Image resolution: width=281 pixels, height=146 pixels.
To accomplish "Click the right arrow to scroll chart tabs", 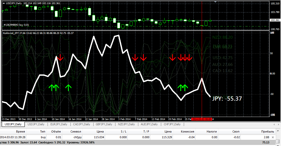I will 278,124.
